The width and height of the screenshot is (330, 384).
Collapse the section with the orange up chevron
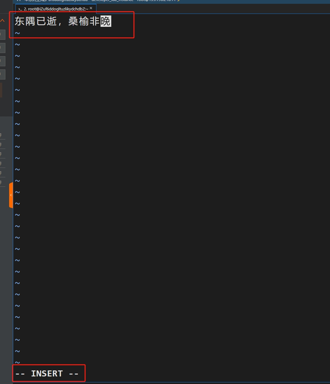pyautogui.click(x=2, y=21)
